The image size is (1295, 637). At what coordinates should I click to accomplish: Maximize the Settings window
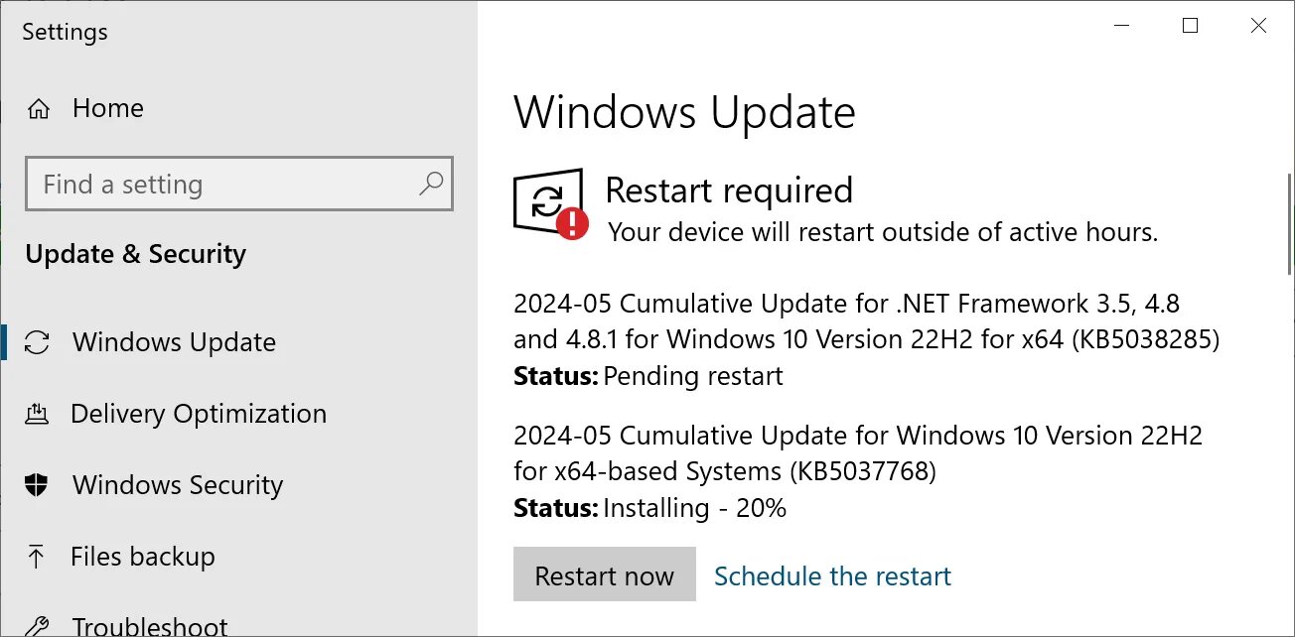point(1190,27)
